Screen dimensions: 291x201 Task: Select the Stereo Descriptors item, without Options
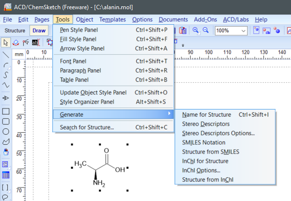(225, 124)
